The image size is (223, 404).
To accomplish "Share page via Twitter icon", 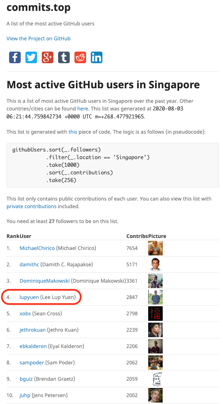I will pos(31,57).
